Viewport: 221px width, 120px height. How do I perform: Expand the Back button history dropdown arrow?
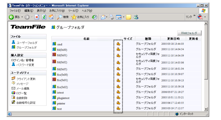pos(22,17)
